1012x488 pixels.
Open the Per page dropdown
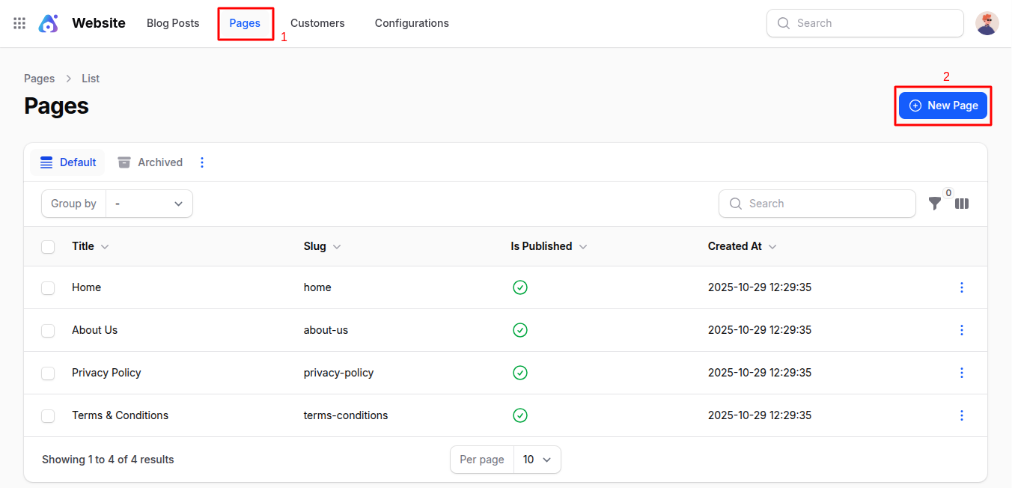537,460
